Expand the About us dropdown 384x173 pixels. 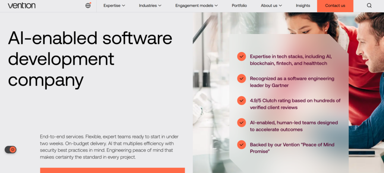(x=271, y=6)
